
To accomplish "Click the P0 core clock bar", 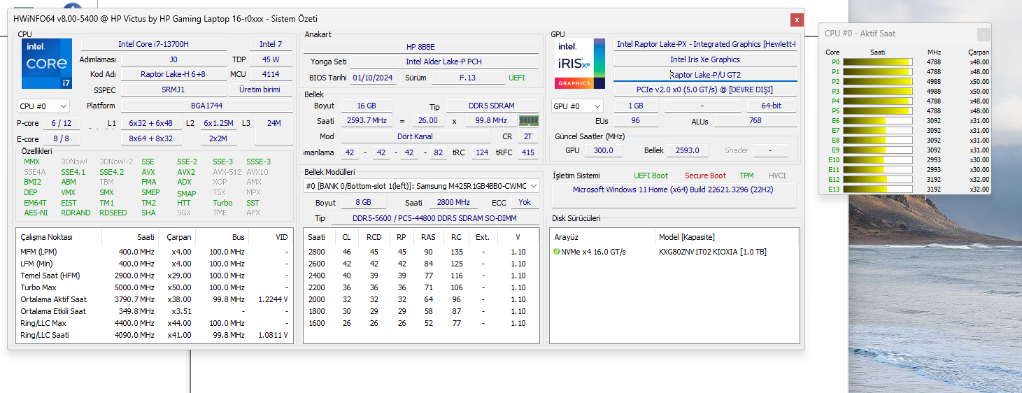I will pyautogui.click(x=877, y=62).
